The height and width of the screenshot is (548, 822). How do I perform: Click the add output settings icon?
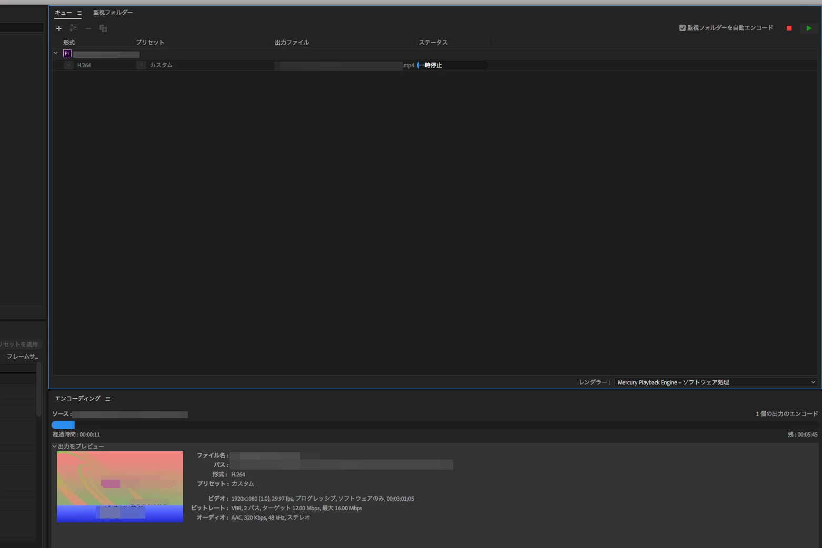74,28
